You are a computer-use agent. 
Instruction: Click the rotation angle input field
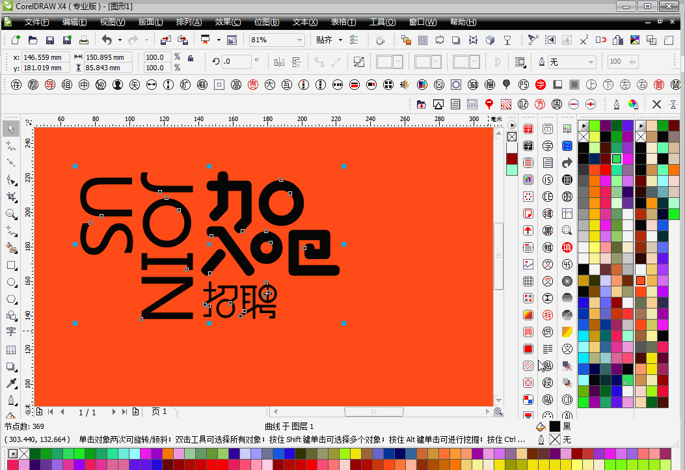point(236,62)
